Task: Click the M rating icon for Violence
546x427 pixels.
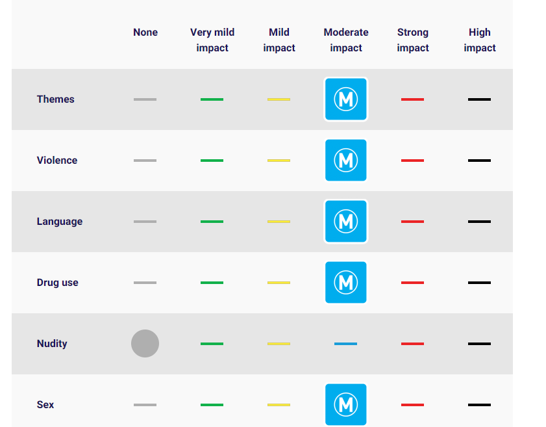Action: [x=346, y=161]
